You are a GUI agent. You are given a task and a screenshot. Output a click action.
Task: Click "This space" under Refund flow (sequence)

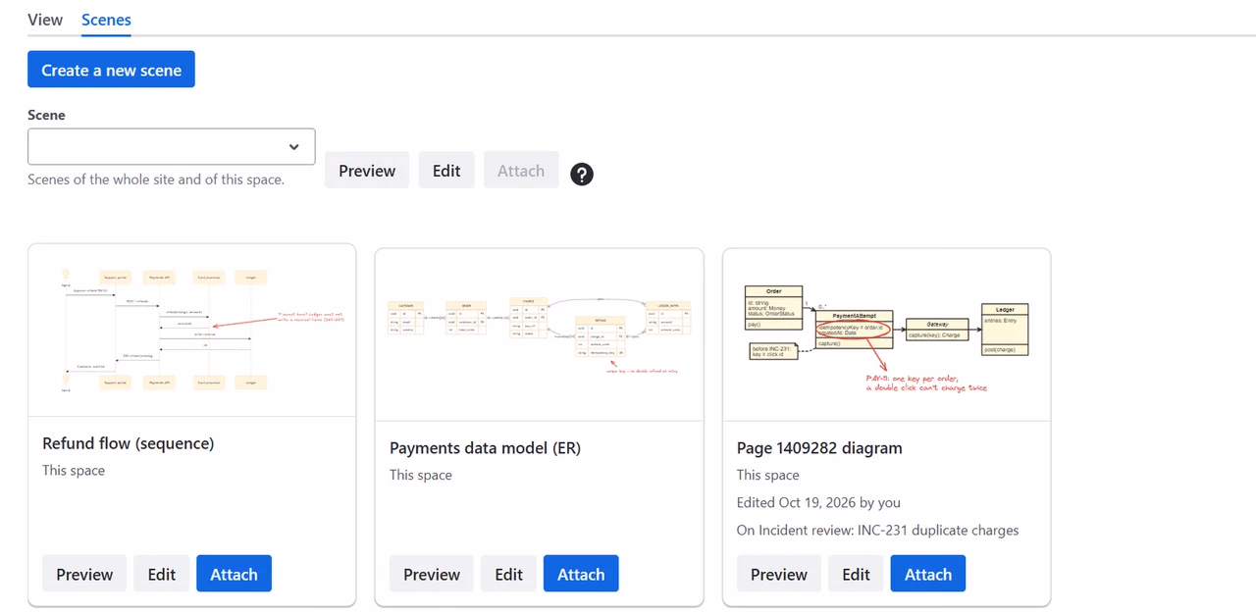tap(74, 471)
